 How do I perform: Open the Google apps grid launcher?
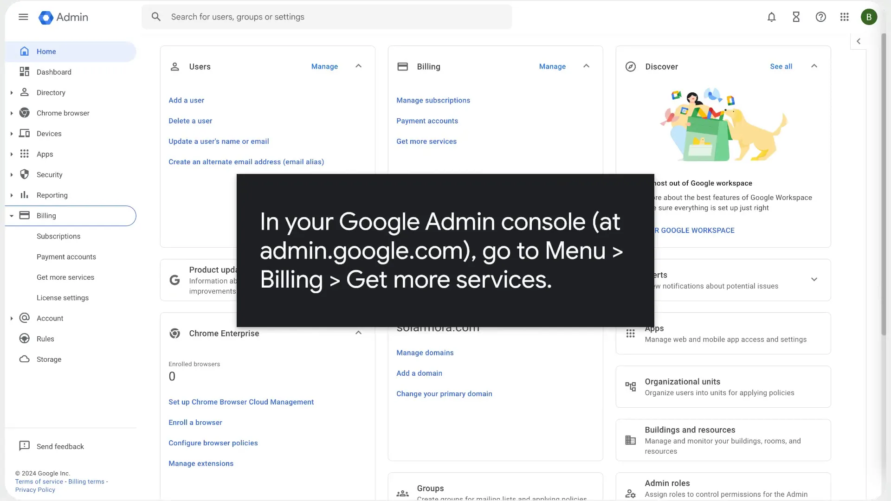(x=845, y=17)
